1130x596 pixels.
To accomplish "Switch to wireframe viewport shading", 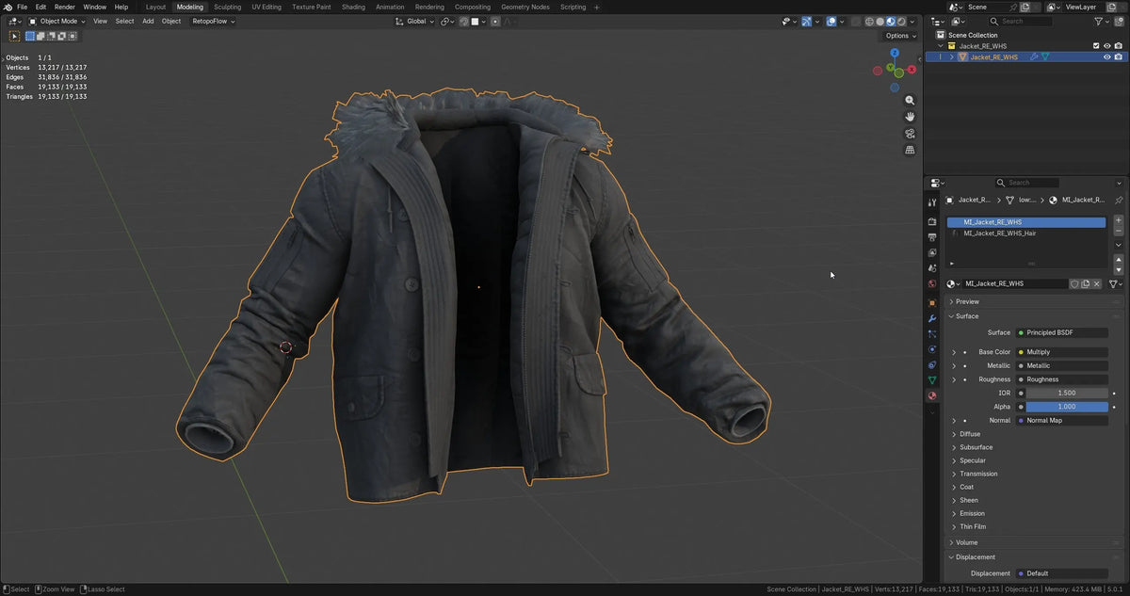I will click(869, 21).
